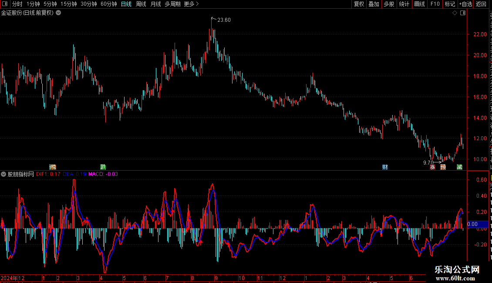492x283 pixels.
Task: Click the DIF1: 0.17 value
Action: coord(48,174)
